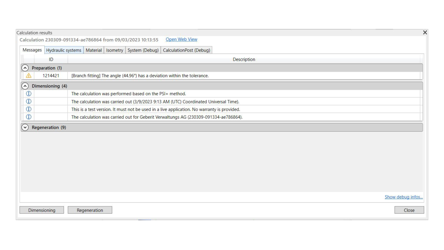Click the warning icon for message 1214421
Image resolution: width=444 pixels, height=250 pixels.
(x=29, y=76)
